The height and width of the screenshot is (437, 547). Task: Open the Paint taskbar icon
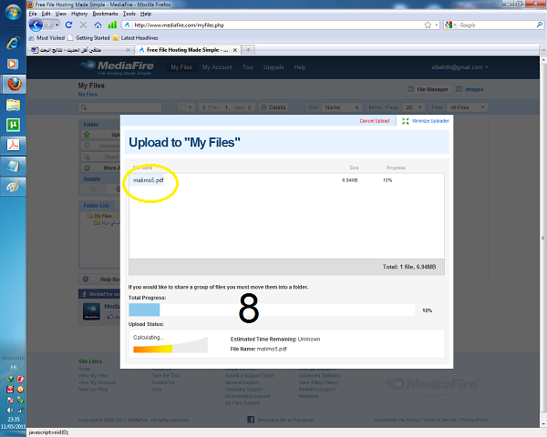coord(13,187)
